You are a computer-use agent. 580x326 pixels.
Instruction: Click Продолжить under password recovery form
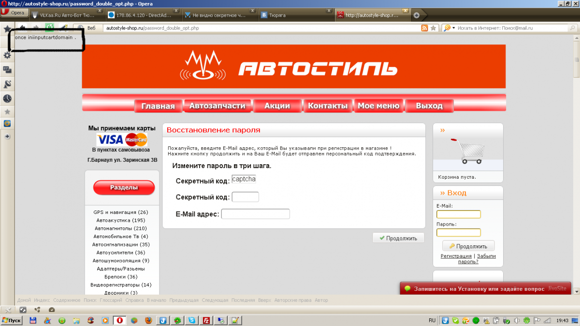point(398,238)
